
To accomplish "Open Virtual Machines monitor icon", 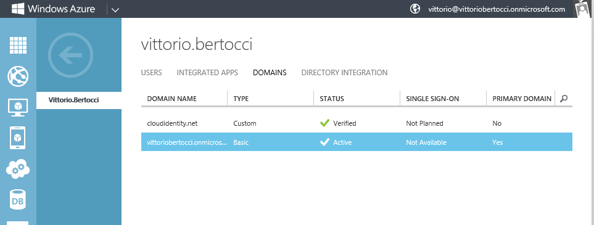I will click(18, 107).
